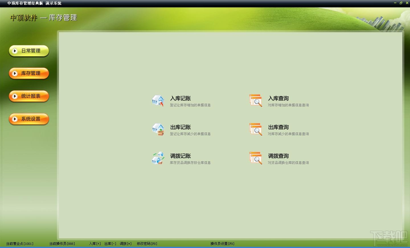Select the 出库查询 search document icon
The image size is (410, 248).
click(255, 130)
